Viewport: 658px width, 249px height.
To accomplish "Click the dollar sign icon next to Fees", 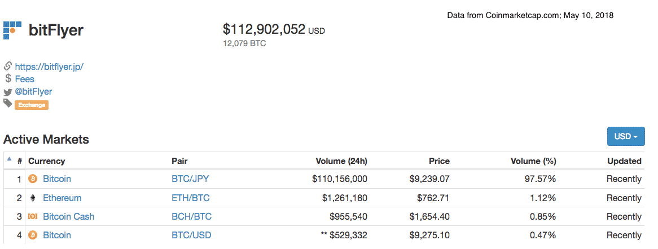I will click(x=8, y=79).
